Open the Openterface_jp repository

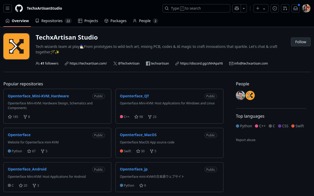point(134,169)
